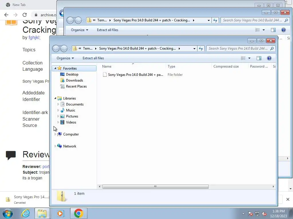This screenshot has height=219, width=293.
Task: Click the volume tray icon
Action: tap(264, 214)
